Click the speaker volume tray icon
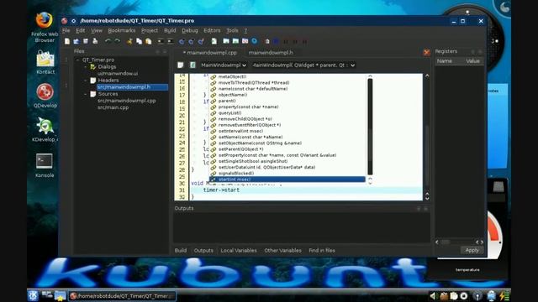Image resolution: width=538 pixels, height=302 pixels. [x=433, y=296]
